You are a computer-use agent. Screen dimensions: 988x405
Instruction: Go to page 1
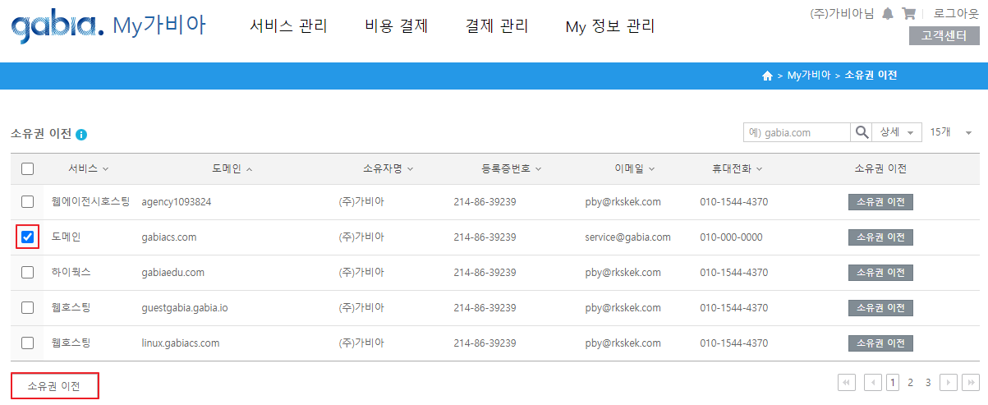pos(893,382)
